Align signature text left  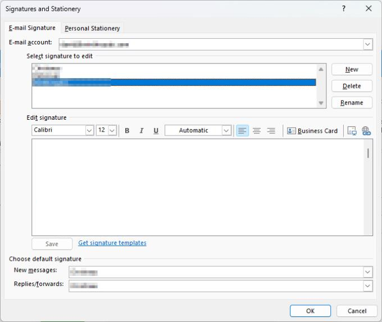coord(242,130)
